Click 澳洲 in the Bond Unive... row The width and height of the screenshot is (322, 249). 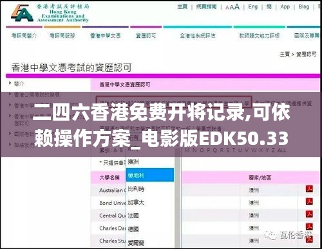pos(254,203)
